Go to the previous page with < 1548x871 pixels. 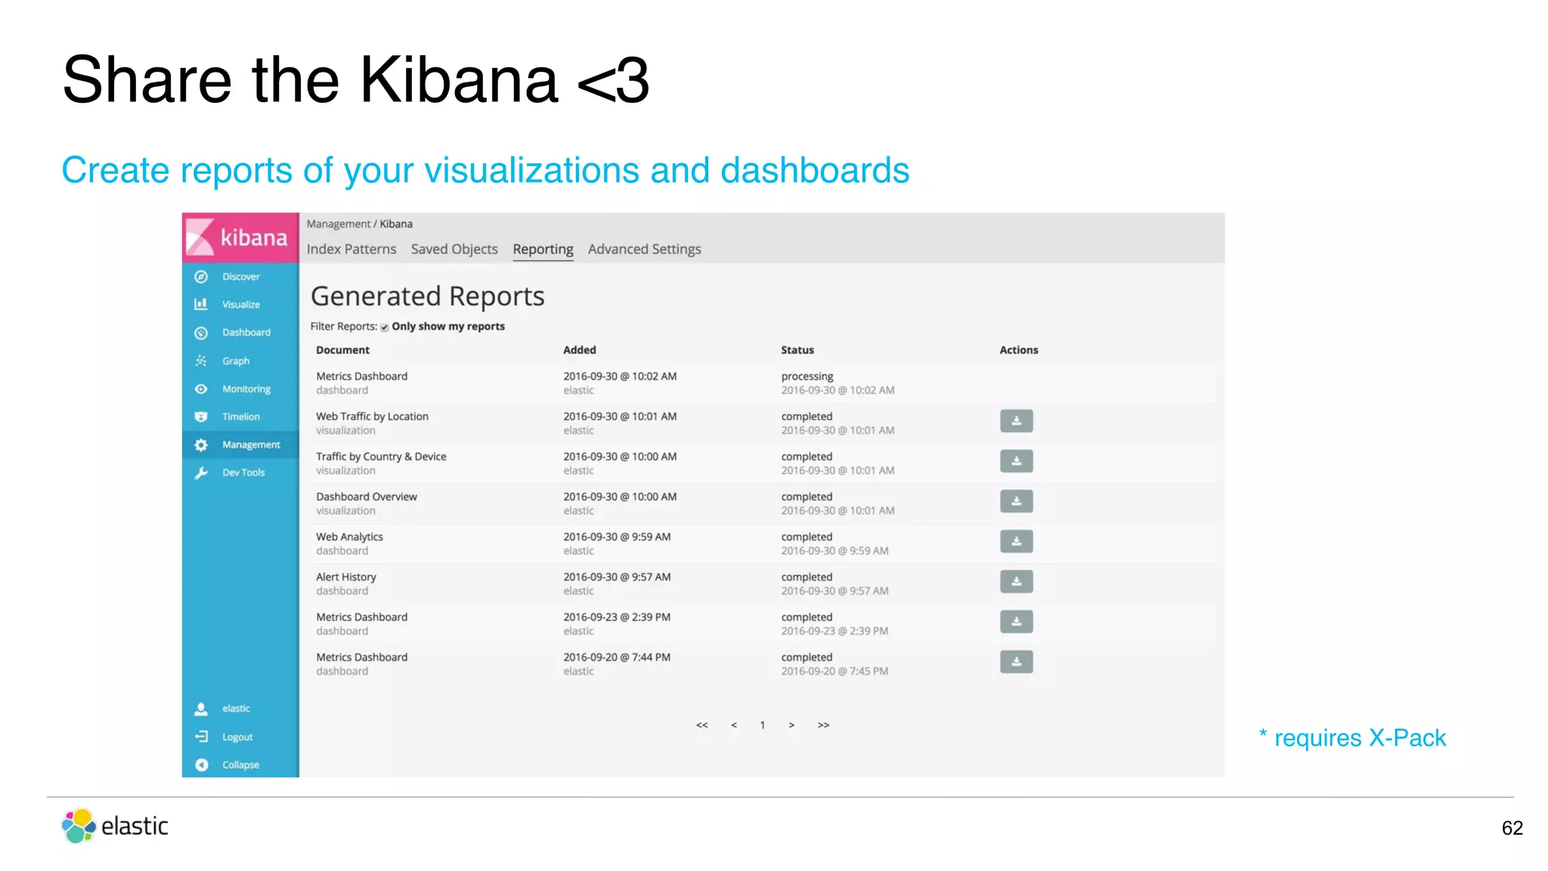733,724
